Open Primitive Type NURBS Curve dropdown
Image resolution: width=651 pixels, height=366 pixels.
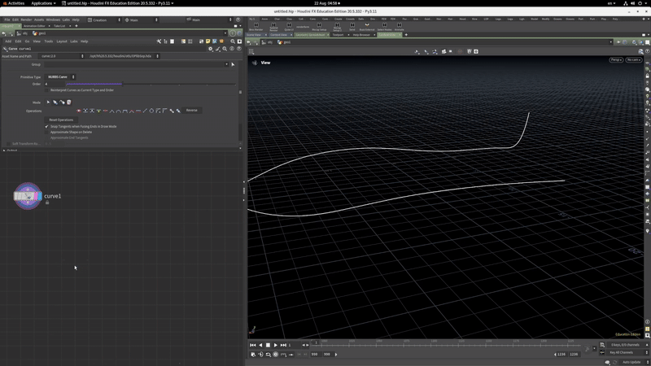click(x=60, y=76)
